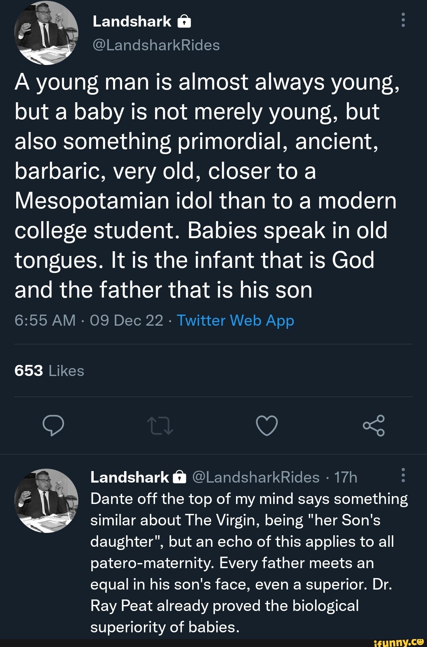Open three-dot menu on reply tweet
The image size is (427, 647).
pos(403,475)
